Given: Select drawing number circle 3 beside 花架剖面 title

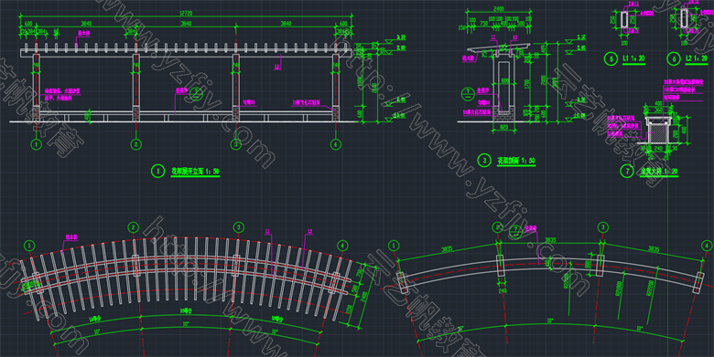Looking at the screenshot, I should (x=484, y=161).
